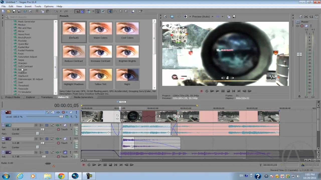321x180 pixels.
Task: Enable loop playback in the transport controls
Action: [89, 165]
